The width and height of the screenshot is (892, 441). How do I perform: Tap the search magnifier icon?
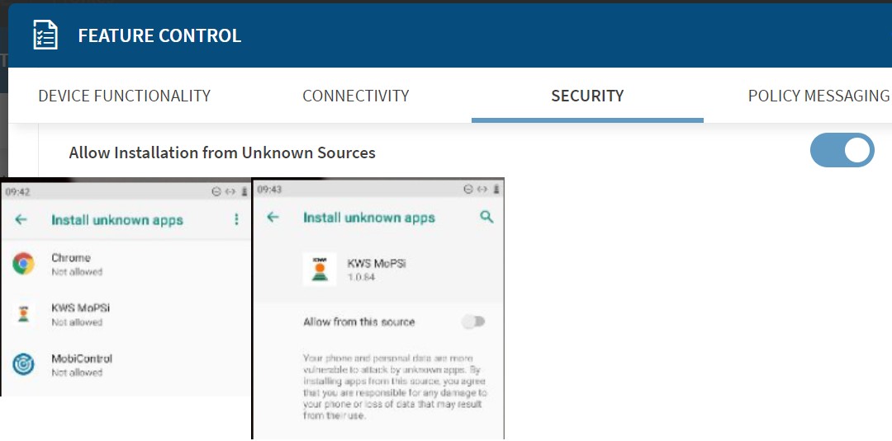click(x=486, y=217)
